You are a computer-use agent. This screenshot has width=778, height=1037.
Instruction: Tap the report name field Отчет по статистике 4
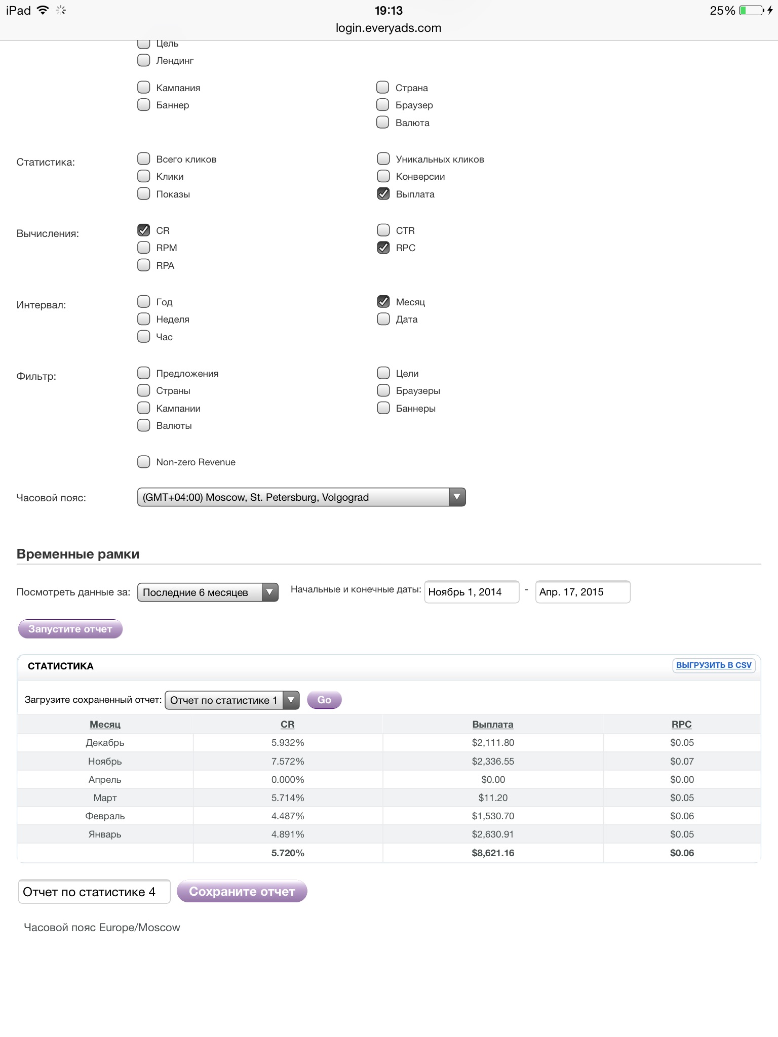click(94, 892)
